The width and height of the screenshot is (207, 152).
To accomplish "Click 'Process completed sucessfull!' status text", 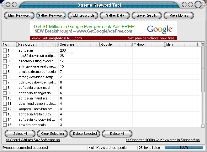I will 26,148.
